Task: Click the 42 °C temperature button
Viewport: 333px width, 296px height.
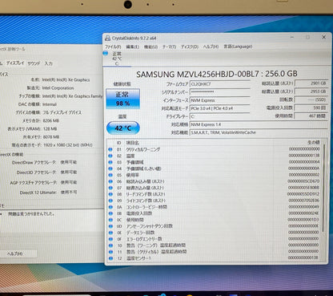Action: [x=123, y=128]
